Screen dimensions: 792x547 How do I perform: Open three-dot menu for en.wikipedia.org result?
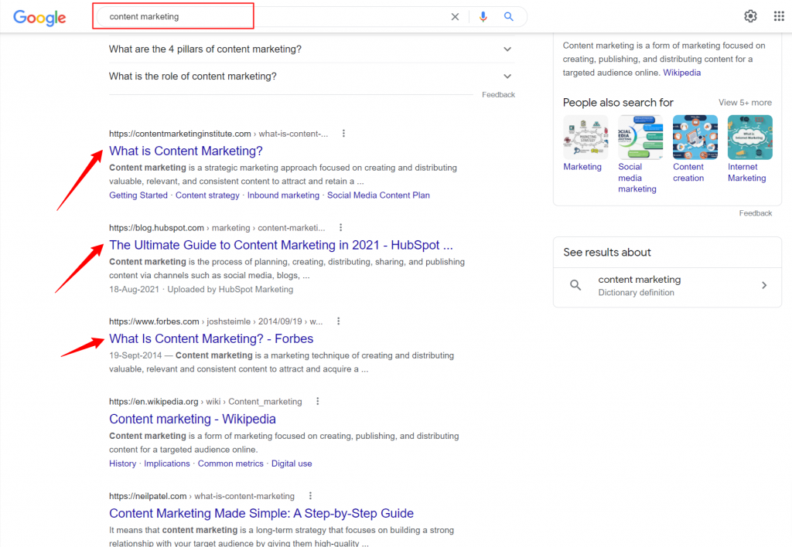[317, 401]
